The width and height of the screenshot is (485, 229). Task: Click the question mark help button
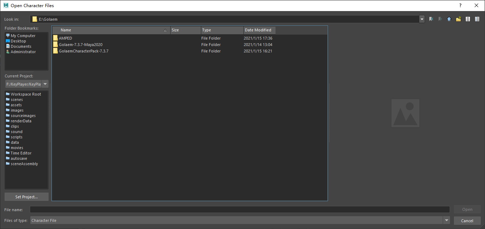point(460,5)
